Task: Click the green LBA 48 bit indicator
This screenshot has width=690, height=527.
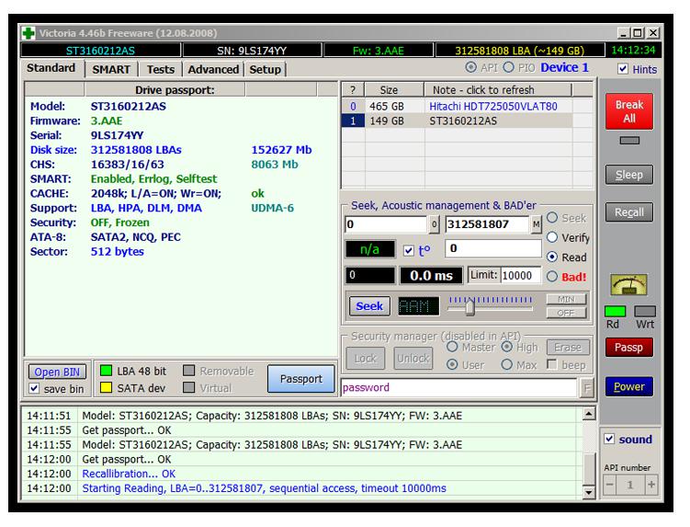Action: [106, 370]
